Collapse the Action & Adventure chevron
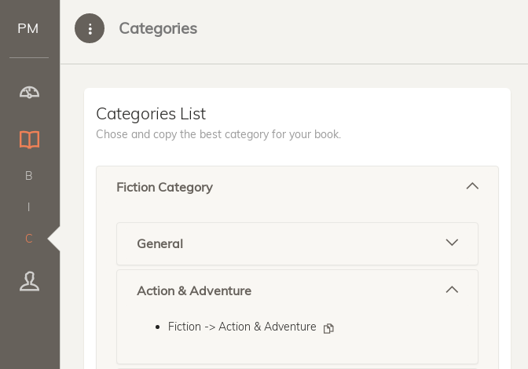528x369 pixels. pos(452,290)
